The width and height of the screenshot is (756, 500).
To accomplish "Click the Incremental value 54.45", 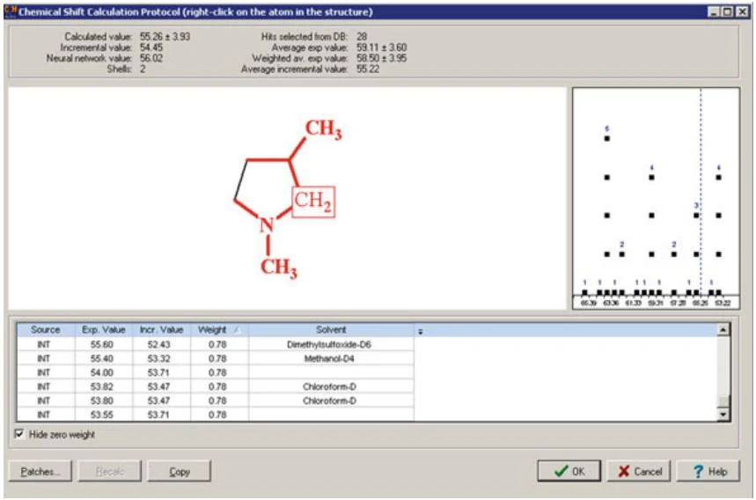I will [151, 48].
